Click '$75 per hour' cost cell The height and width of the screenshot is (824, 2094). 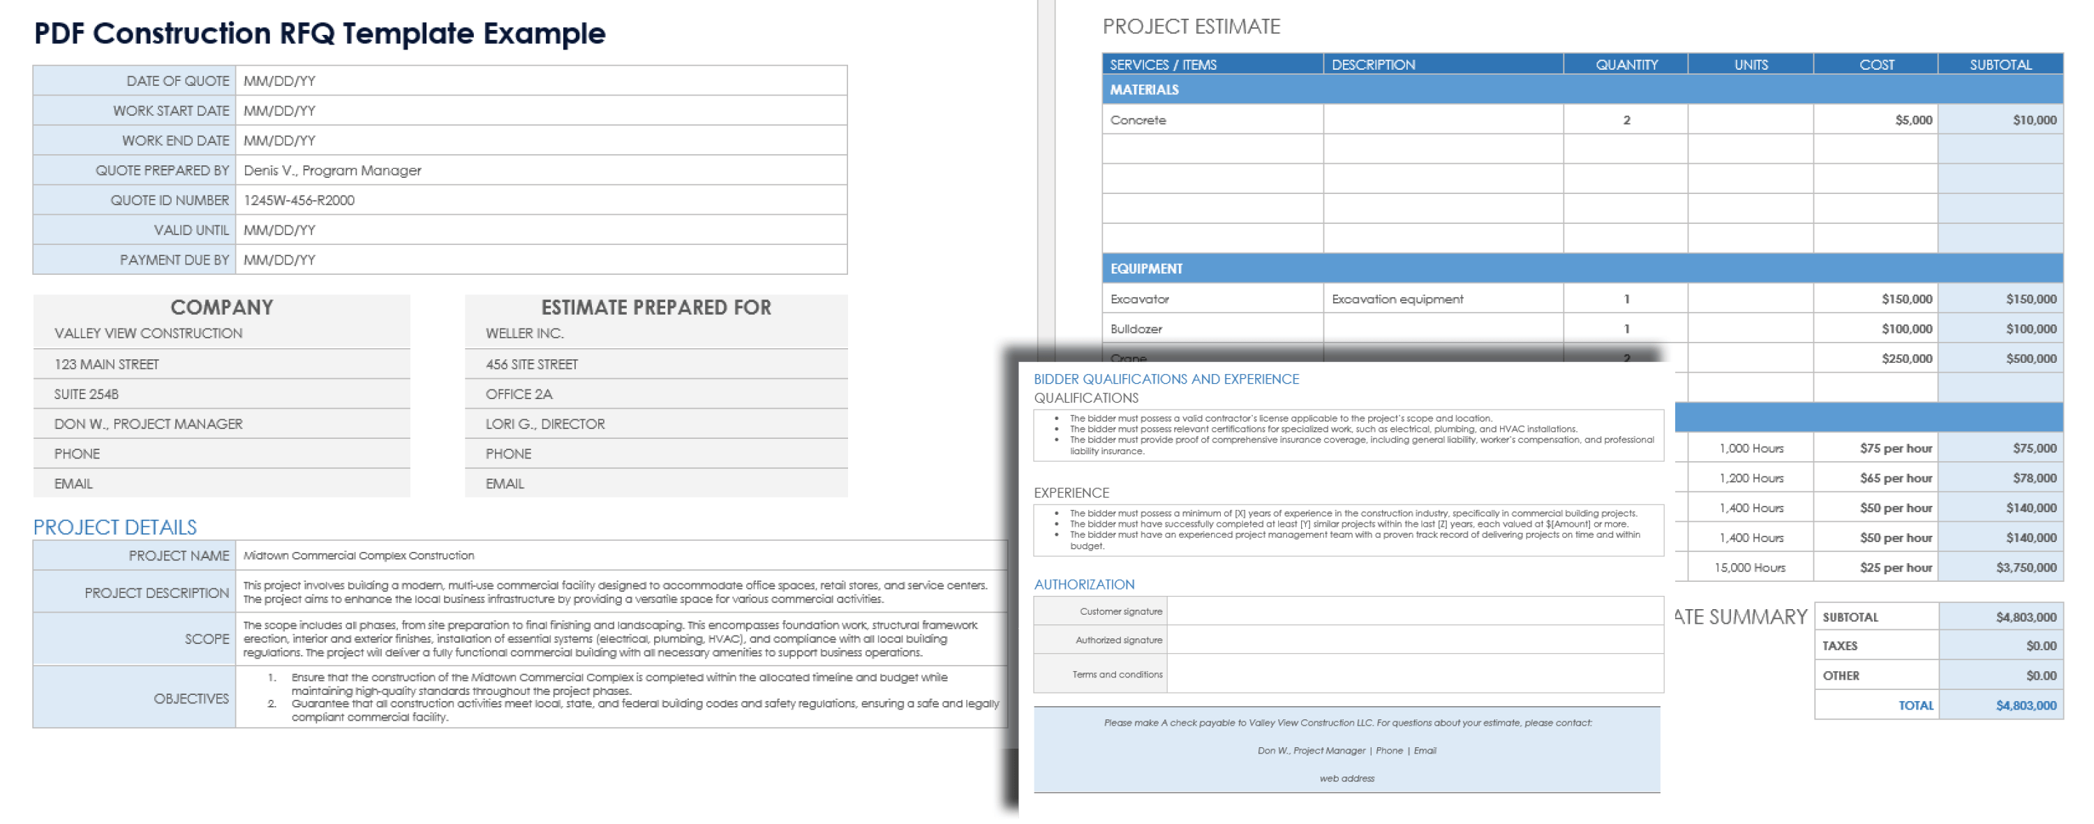coord(1876,449)
